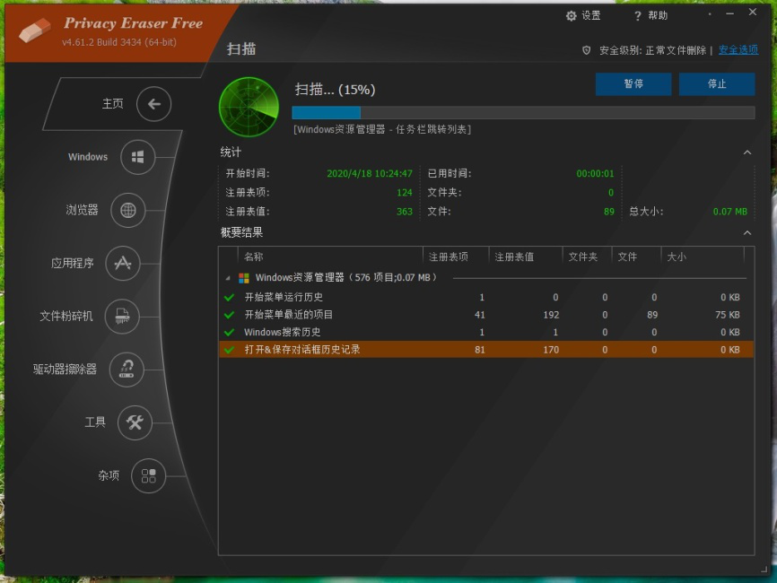The height and width of the screenshot is (583, 777).
Task: Uncheck Windows搜索历史 checkmark
Action: pos(229,332)
